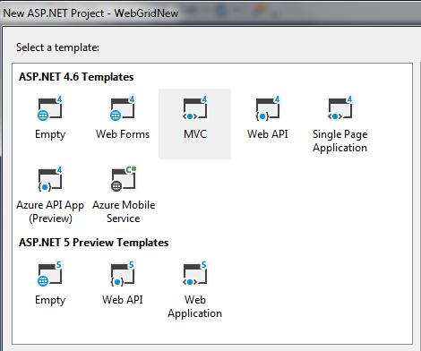Click the "Single Page Application" label

click(340, 141)
